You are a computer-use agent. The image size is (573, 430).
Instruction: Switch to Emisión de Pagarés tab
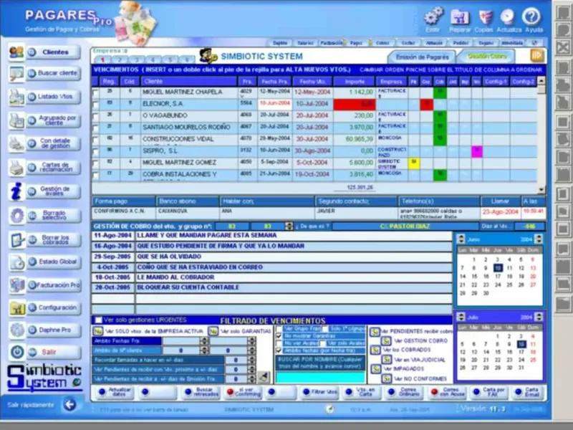(x=422, y=57)
